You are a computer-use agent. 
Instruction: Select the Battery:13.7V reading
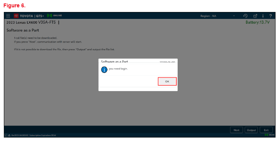pos(257,22)
